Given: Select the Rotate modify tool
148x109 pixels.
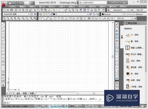Looking at the screenshot, I should pos(117,44).
